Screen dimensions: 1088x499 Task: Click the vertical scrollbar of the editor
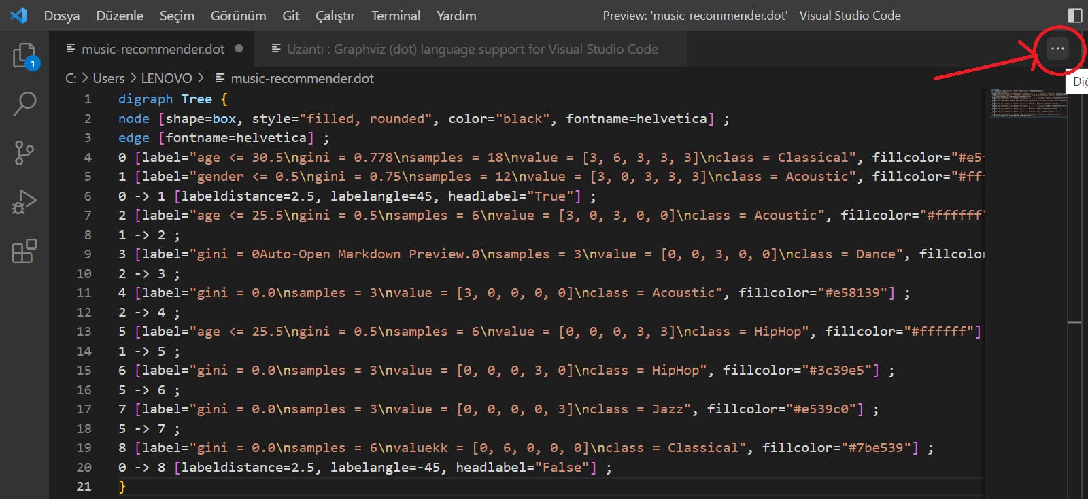(x=1074, y=294)
